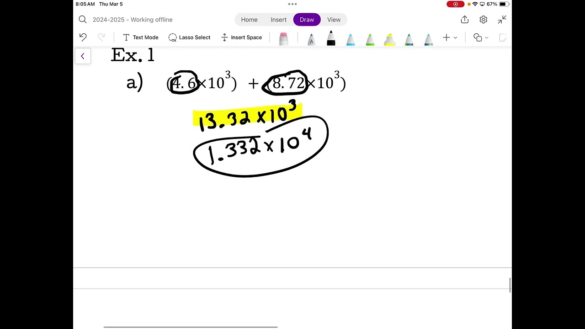
Task: Tap the red screen recording indicator
Action: click(455, 4)
